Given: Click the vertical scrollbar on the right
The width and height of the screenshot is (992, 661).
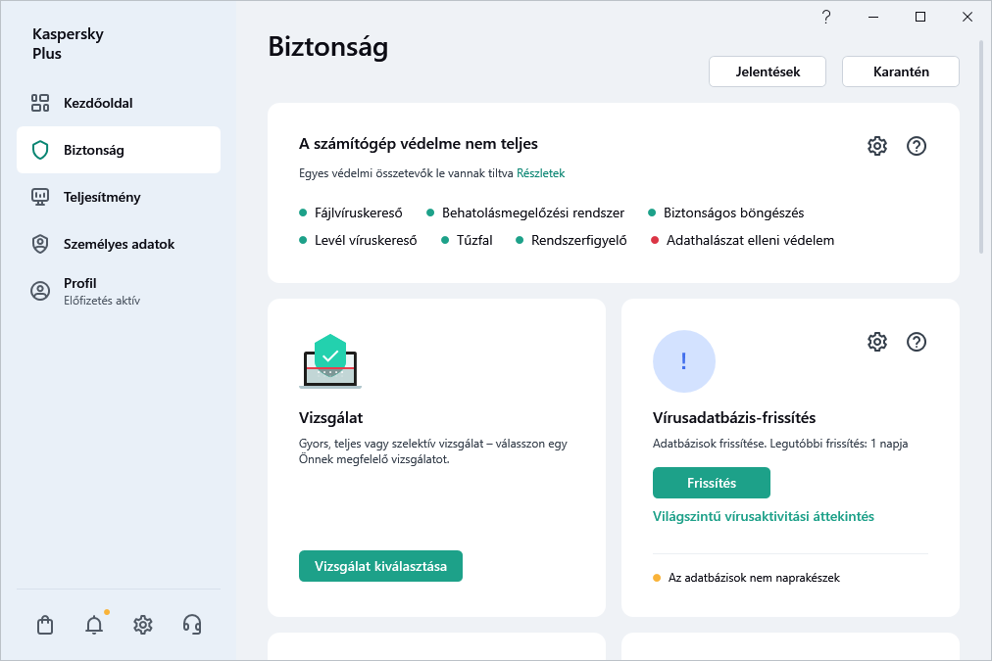Looking at the screenshot, I should [x=981, y=147].
